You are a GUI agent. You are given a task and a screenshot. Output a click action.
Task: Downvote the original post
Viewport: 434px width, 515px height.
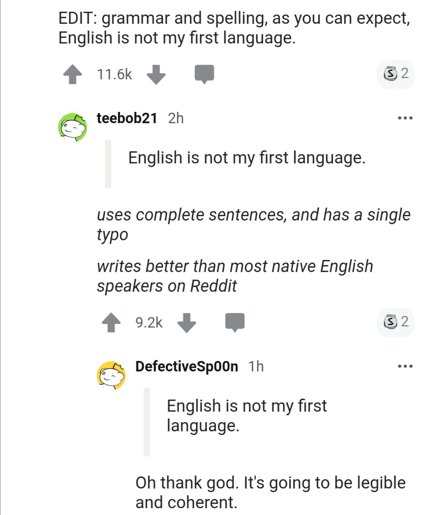156,75
